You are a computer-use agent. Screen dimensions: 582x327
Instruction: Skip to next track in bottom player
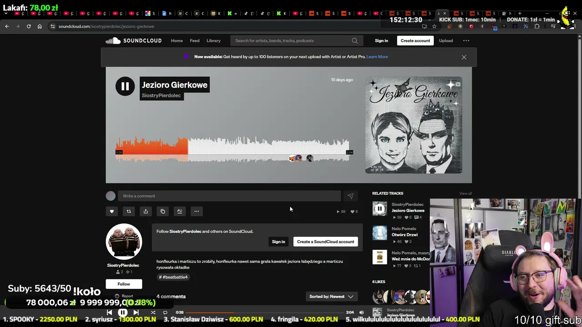[136, 312]
